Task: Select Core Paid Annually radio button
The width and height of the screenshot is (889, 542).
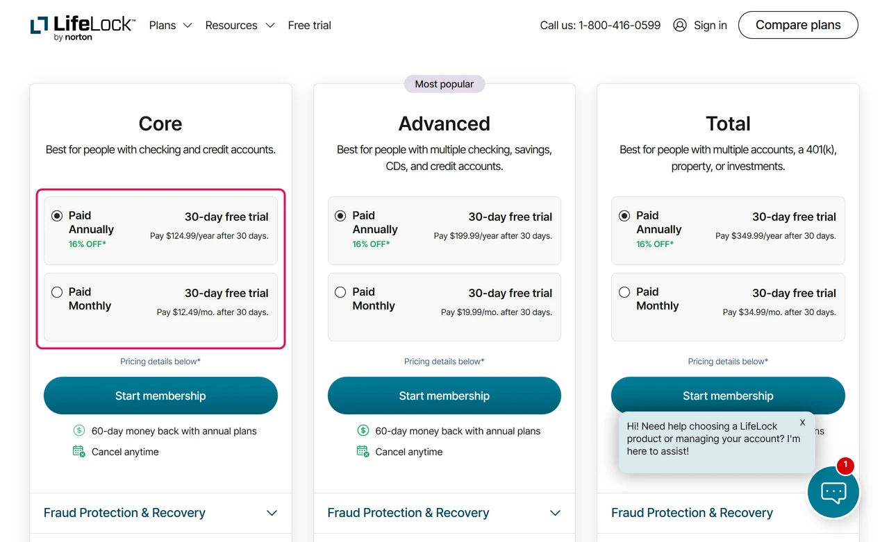Action: click(57, 216)
